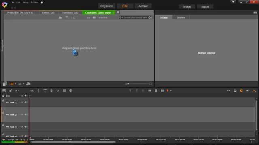Viewport: 259px width, 145px height.
Task: Create a title with T icon
Action: 45,91
